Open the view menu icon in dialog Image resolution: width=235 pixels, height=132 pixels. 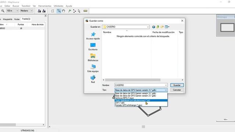click(x=167, y=27)
